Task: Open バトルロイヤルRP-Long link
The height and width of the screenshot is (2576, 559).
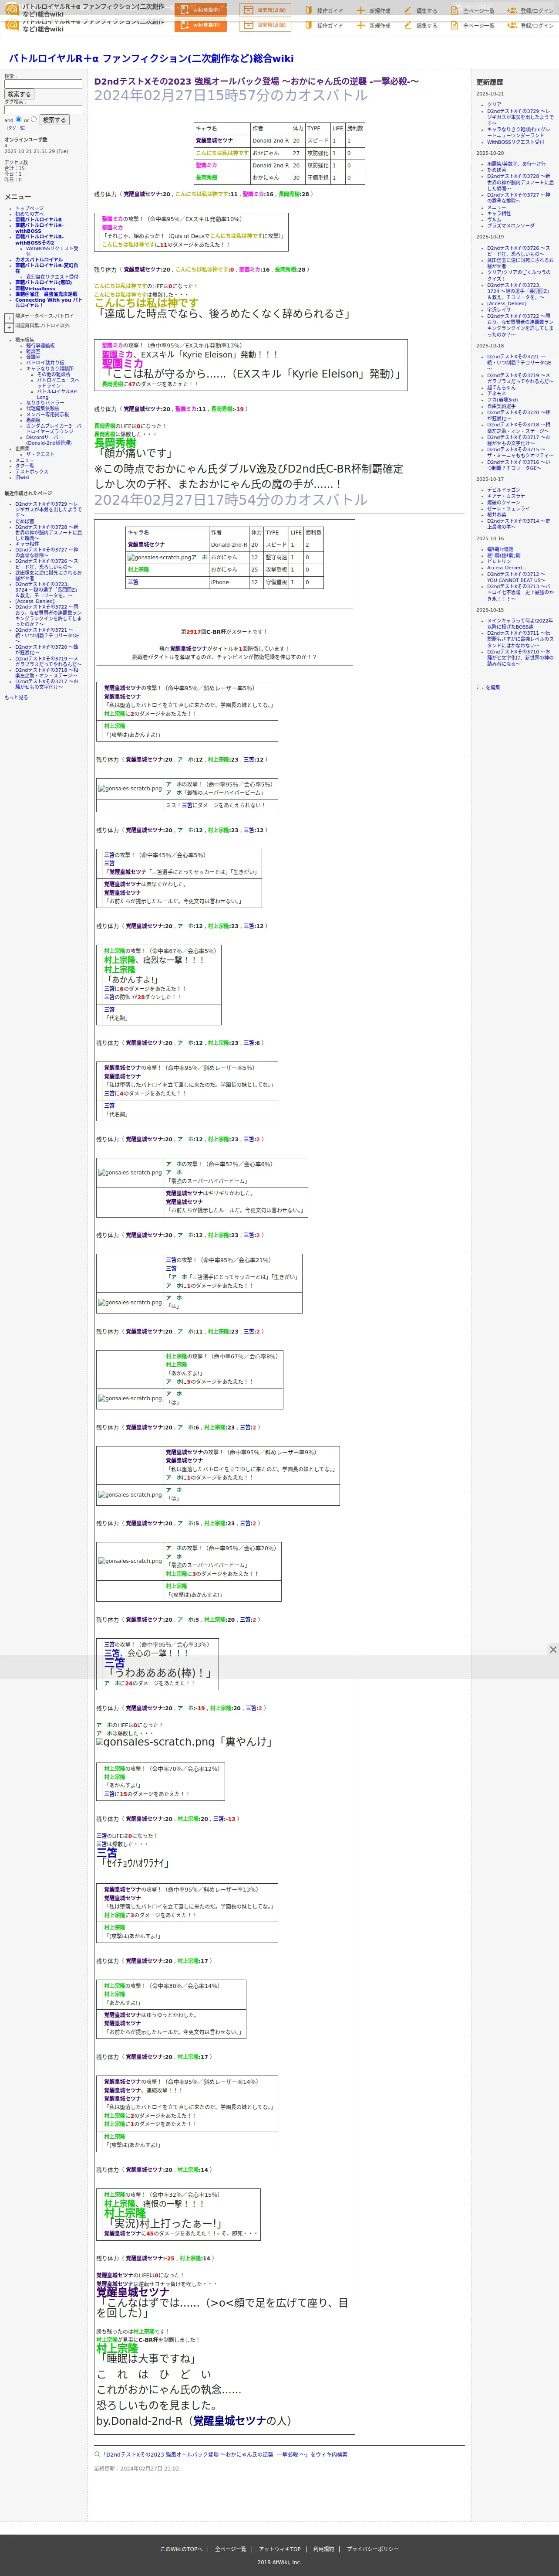Action: click(57, 394)
